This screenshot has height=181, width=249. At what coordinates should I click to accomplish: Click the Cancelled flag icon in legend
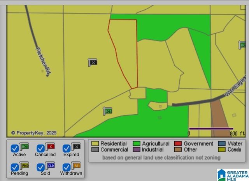click(51, 147)
